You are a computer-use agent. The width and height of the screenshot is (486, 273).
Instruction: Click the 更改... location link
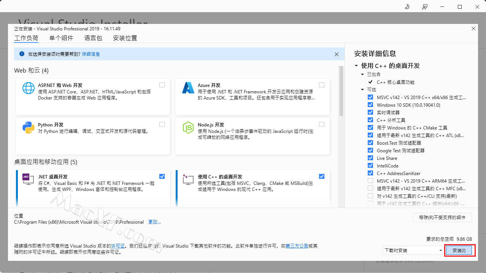click(x=154, y=222)
